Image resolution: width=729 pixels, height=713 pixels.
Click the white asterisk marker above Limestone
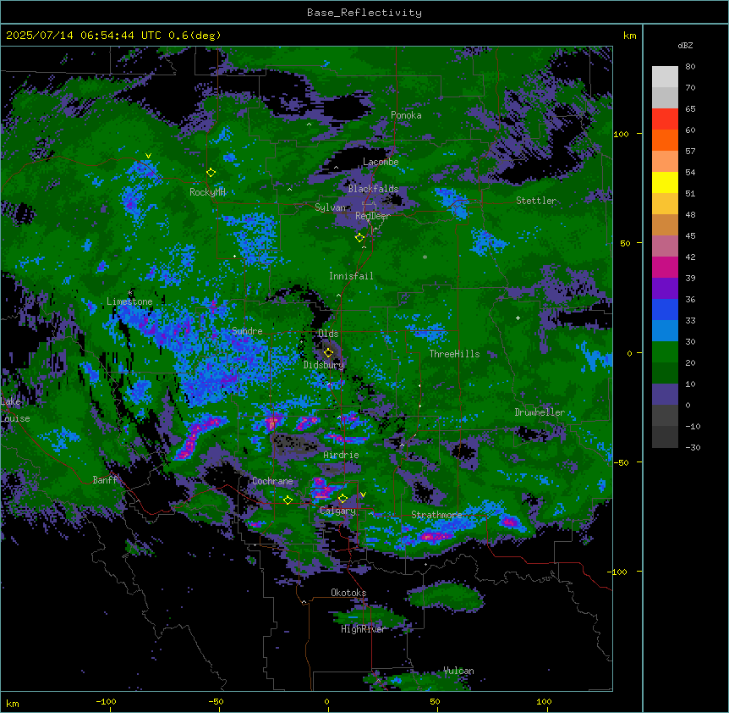tap(130, 293)
